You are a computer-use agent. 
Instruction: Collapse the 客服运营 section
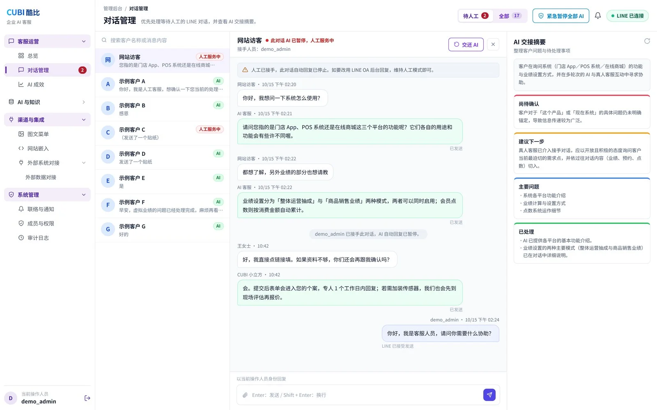[47, 41]
